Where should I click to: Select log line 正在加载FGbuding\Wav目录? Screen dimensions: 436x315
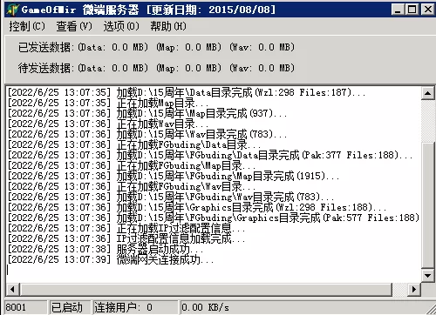click(x=132, y=186)
